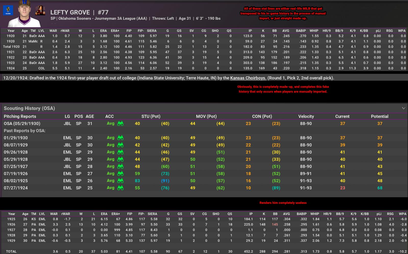
Task: Click STU (Pot) column header
Action: (151, 116)
